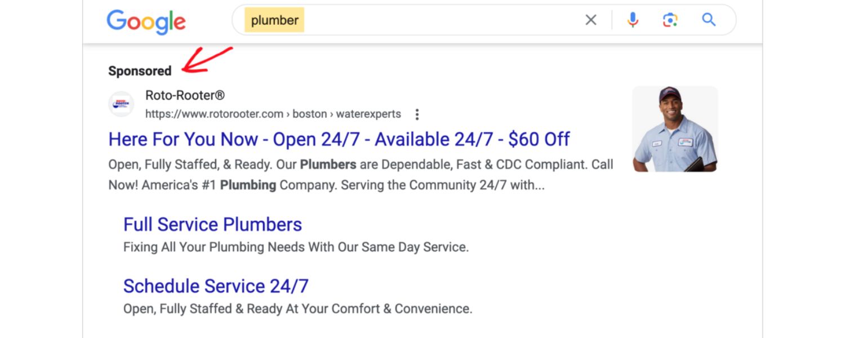Click the waterexperts breadcrumb segment
Image resolution: width=845 pixels, height=338 pixels.
click(x=369, y=114)
